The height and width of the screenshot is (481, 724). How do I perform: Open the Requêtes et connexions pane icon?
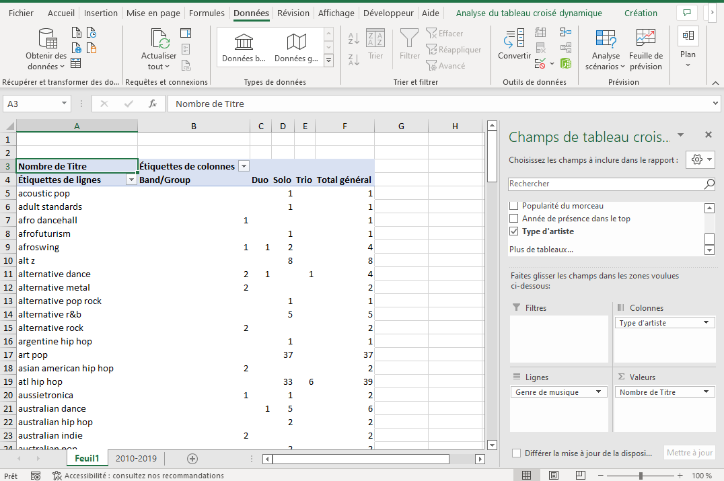[186, 33]
